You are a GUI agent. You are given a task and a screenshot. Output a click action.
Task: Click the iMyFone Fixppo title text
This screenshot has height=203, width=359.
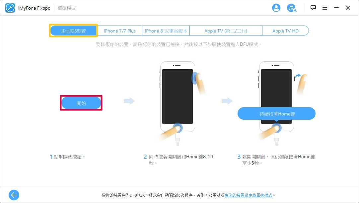(x=34, y=8)
